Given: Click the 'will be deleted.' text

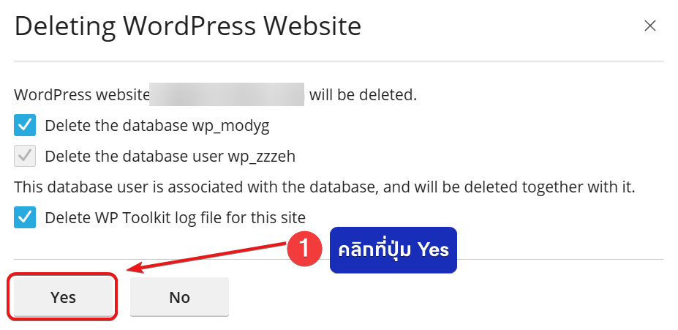Looking at the screenshot, I should [363, 95].
